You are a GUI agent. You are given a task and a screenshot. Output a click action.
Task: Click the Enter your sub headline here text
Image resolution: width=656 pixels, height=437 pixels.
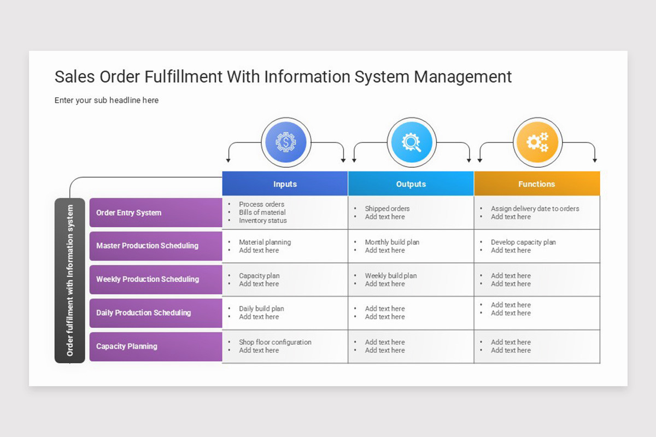click(x=107, y=100)
